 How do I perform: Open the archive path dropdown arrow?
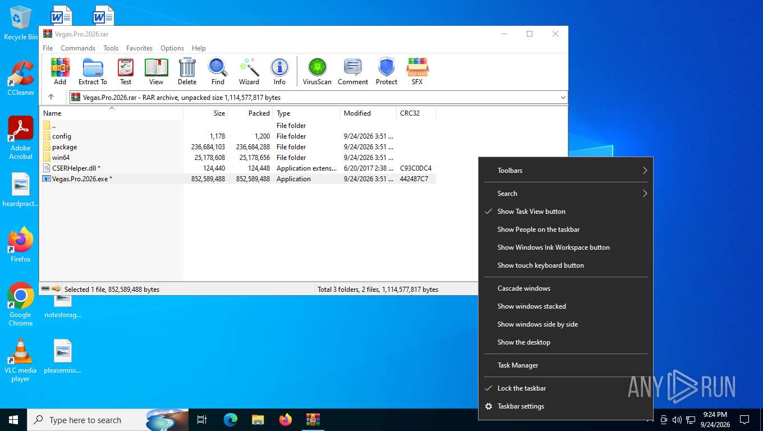[563, 98]
